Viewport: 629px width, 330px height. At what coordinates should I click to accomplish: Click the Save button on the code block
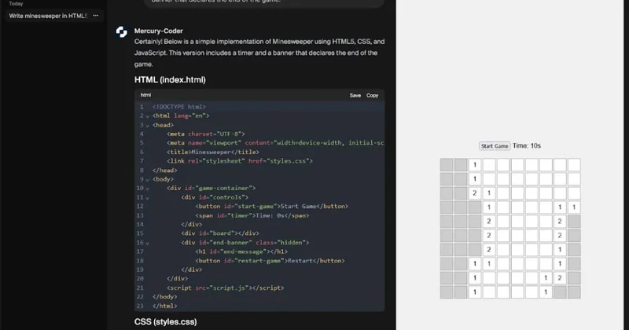coord(355,95)
